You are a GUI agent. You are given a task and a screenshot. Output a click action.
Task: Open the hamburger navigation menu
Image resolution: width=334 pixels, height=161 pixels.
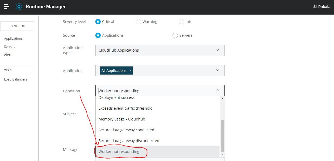[x=7, y=7]
